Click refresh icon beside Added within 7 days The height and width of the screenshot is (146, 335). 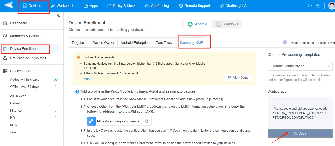coord(56,79)
